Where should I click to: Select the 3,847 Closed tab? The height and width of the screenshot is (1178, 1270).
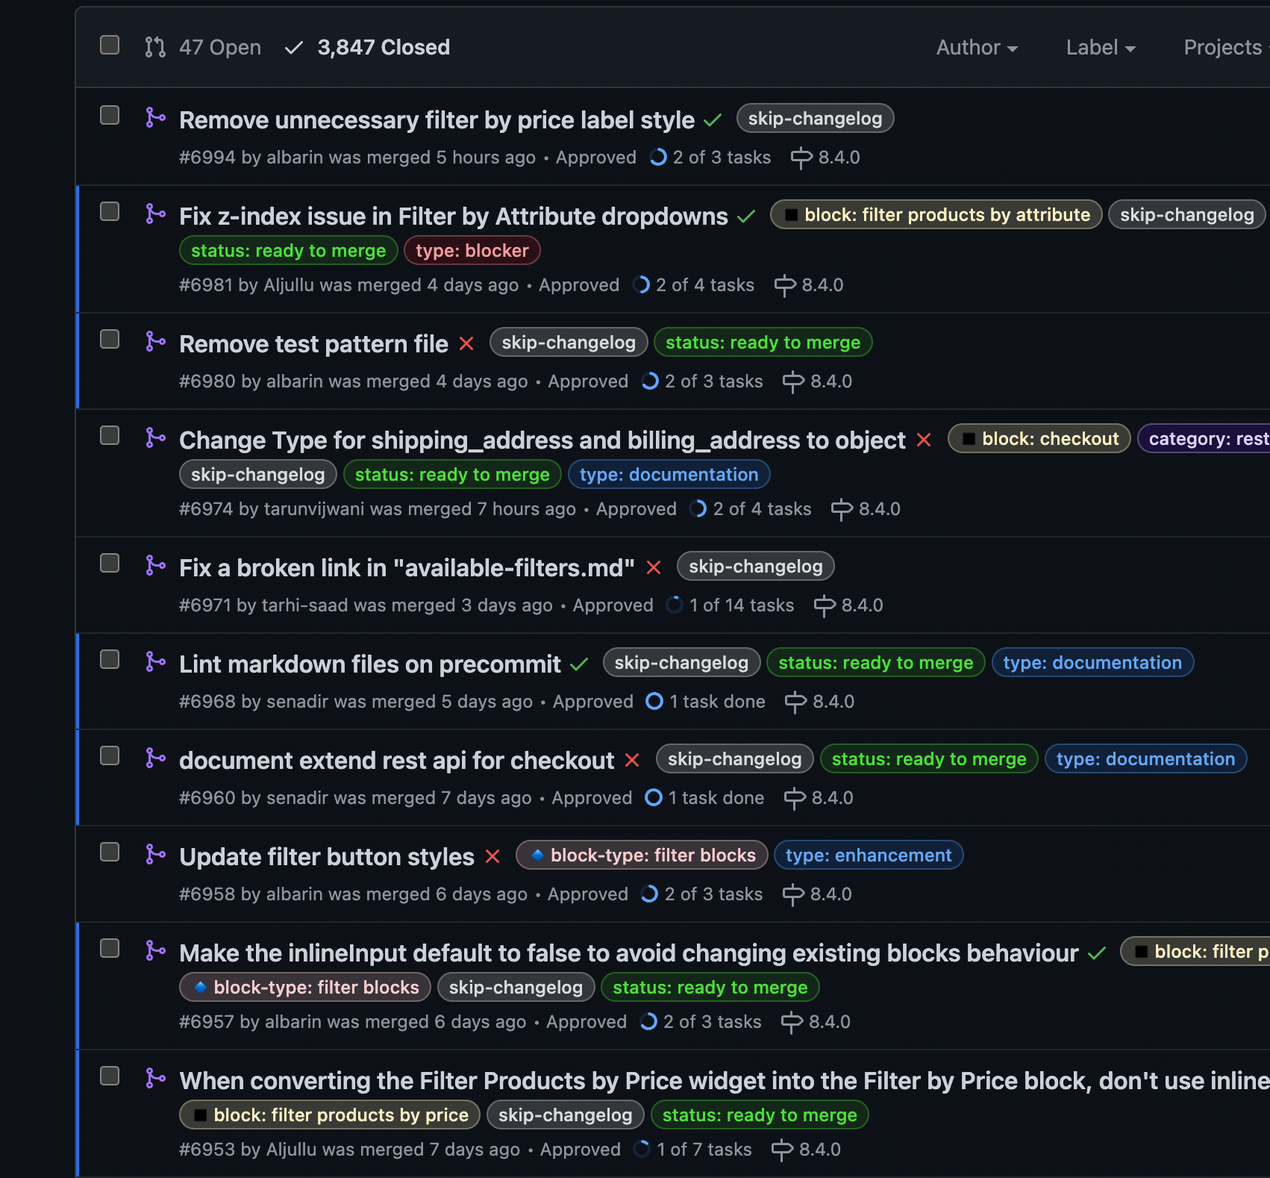(x=366, y=47)
